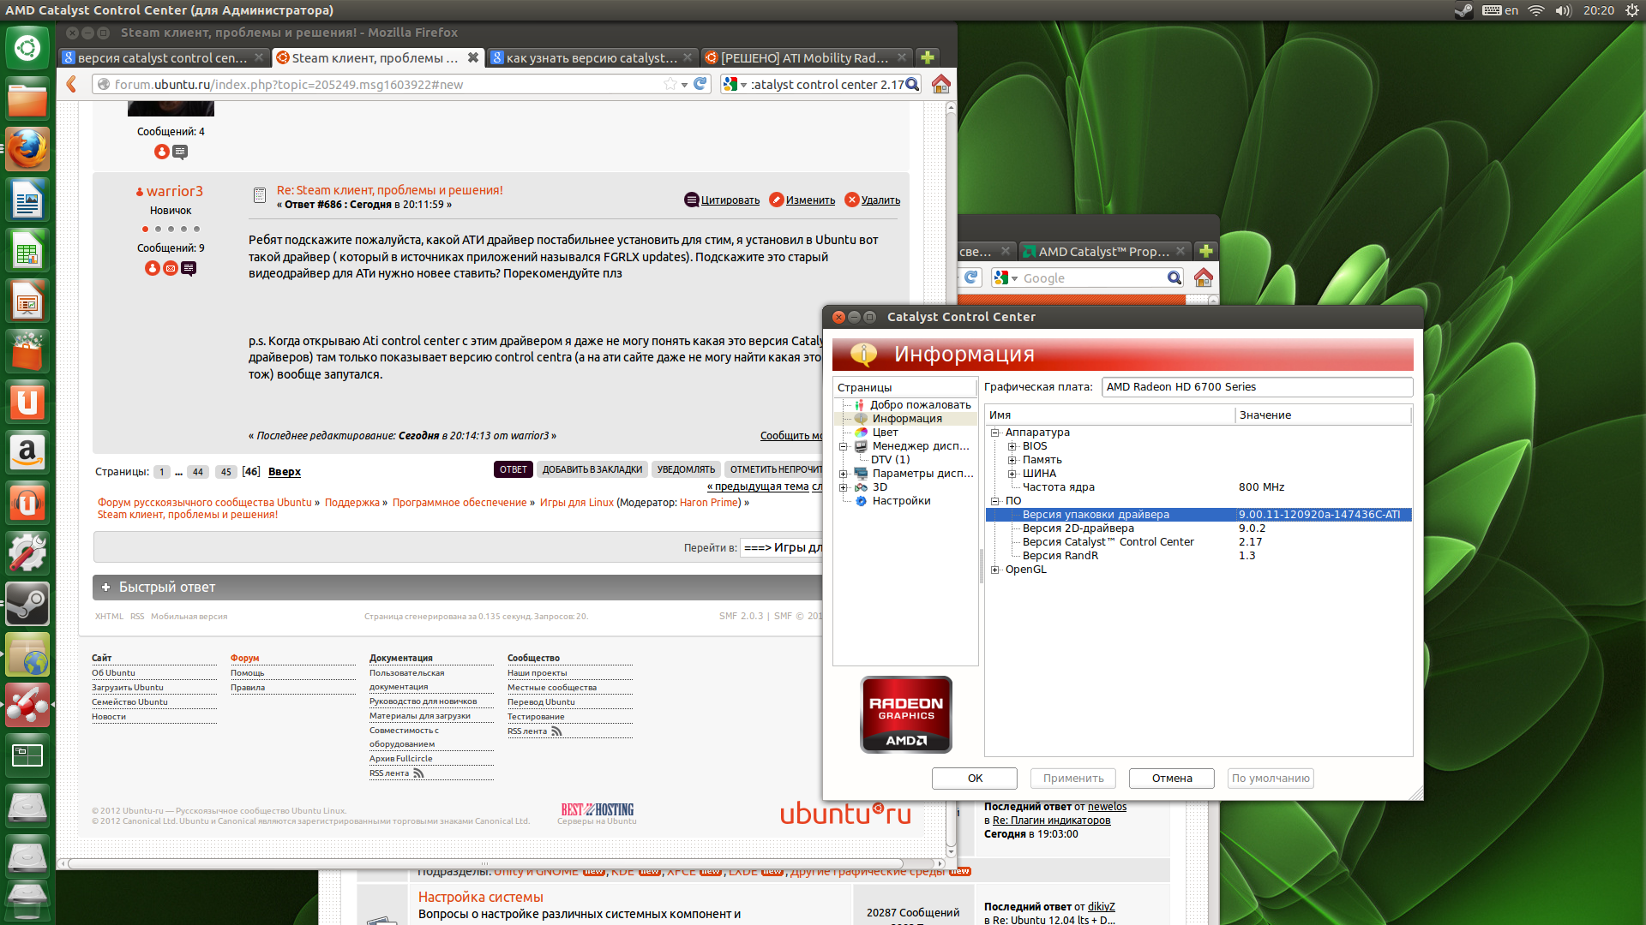Collapse ПО tree node
Image resolution: width=1646 pixels, height=925 pixels.
(x=995, y=501)
